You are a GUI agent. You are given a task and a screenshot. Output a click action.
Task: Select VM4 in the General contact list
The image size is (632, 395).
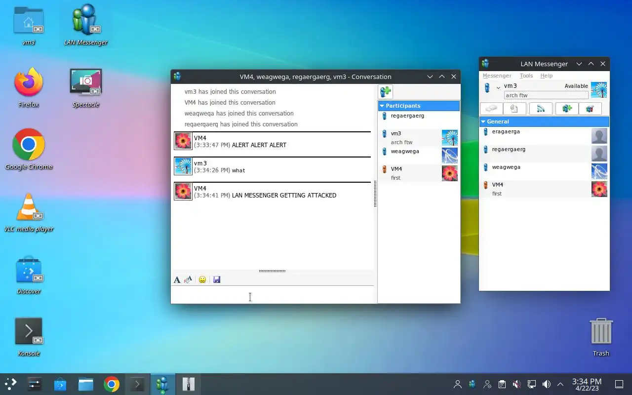click(544, 189)
